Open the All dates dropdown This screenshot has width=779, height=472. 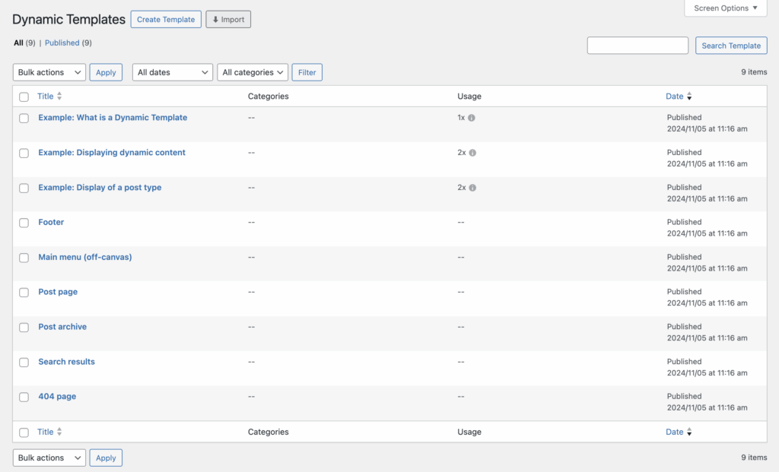click(x=173, y=72)
